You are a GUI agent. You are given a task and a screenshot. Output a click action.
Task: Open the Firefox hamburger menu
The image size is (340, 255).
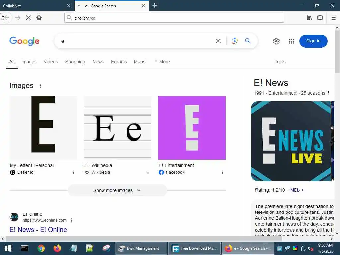[333, 18]
